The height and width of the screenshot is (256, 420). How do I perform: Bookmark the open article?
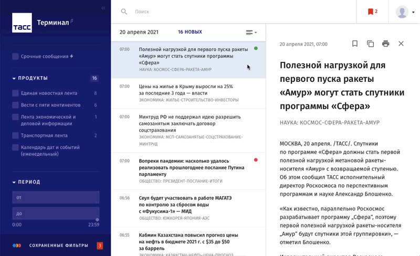pos(355,44)
